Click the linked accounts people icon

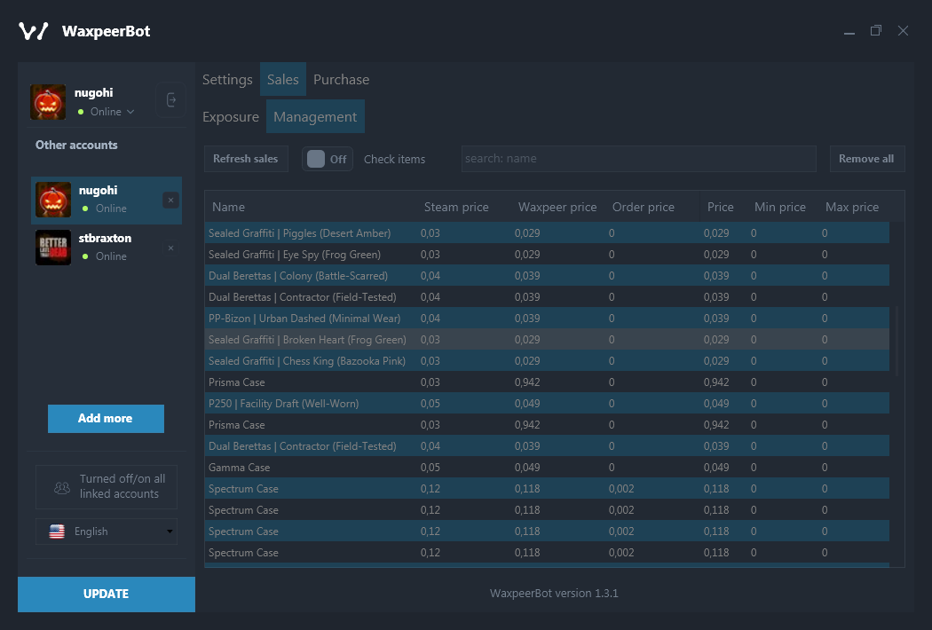click(62, 487)
